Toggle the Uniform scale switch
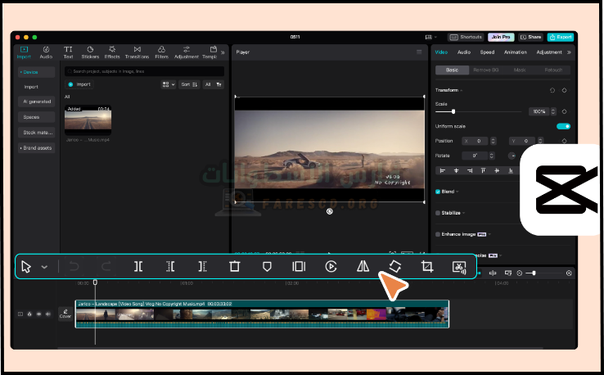The image size is (604, 375). tap(563, 126)
